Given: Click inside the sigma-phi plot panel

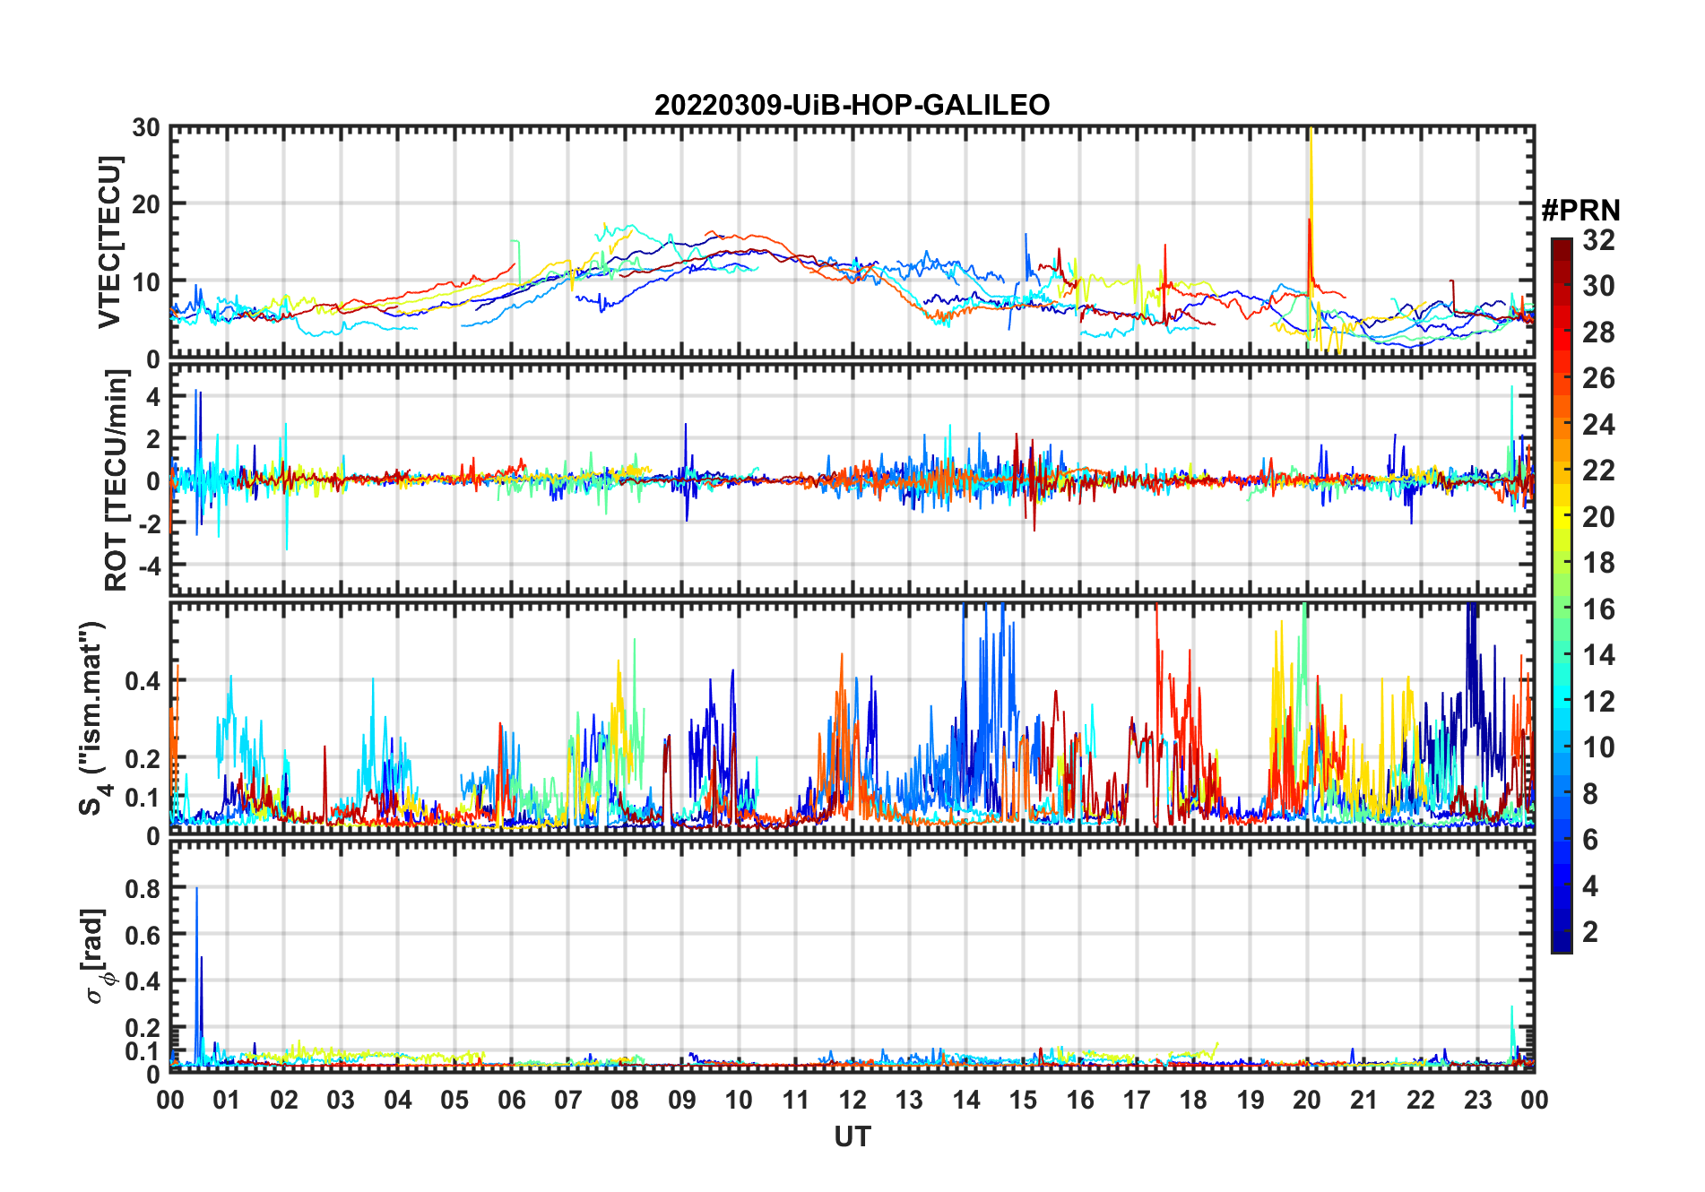Looking at the screenshot, I should tap(852, 956).
